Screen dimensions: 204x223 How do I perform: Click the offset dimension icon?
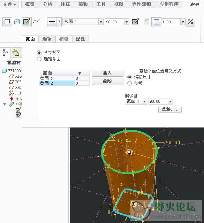pyautogui.click(x=52, y=22)
